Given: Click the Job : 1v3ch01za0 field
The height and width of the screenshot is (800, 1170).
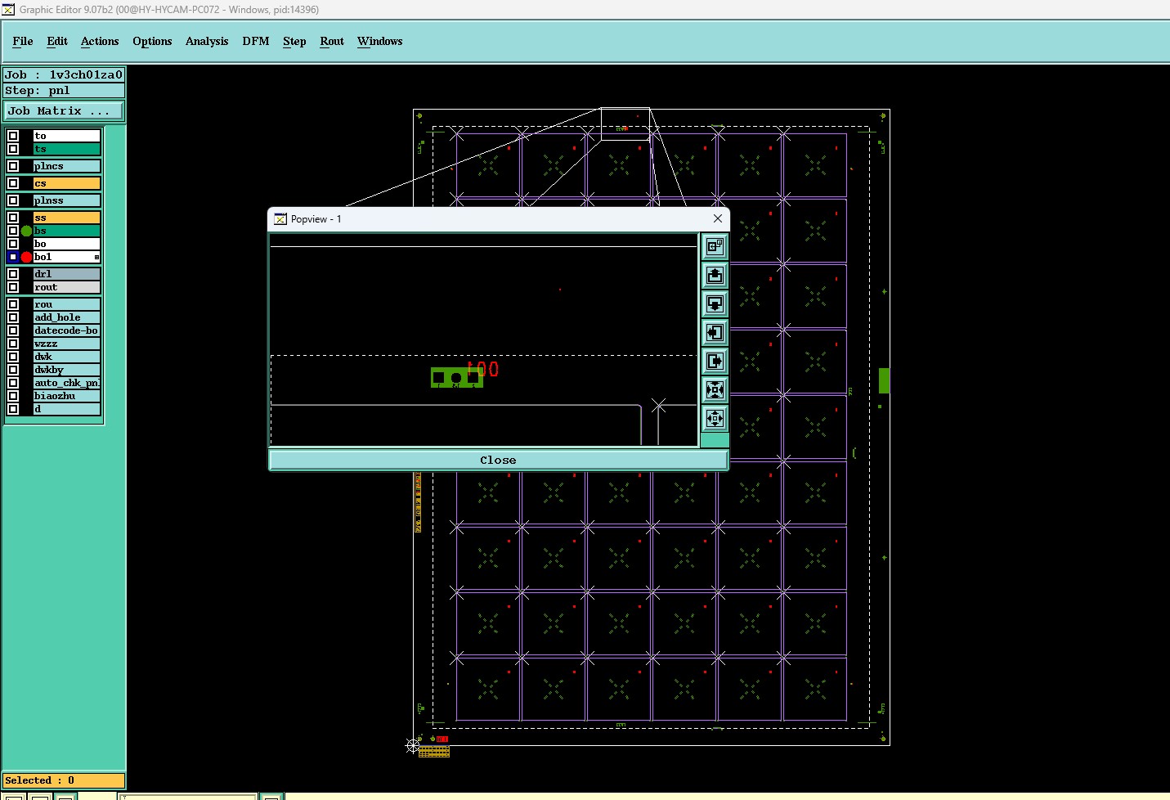Looking at the screenshot, I should coord(65,74).
